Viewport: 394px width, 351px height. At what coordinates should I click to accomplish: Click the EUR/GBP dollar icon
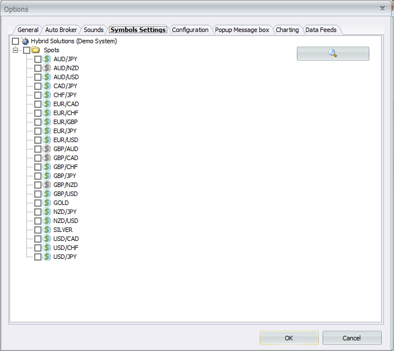pos(47,122)
